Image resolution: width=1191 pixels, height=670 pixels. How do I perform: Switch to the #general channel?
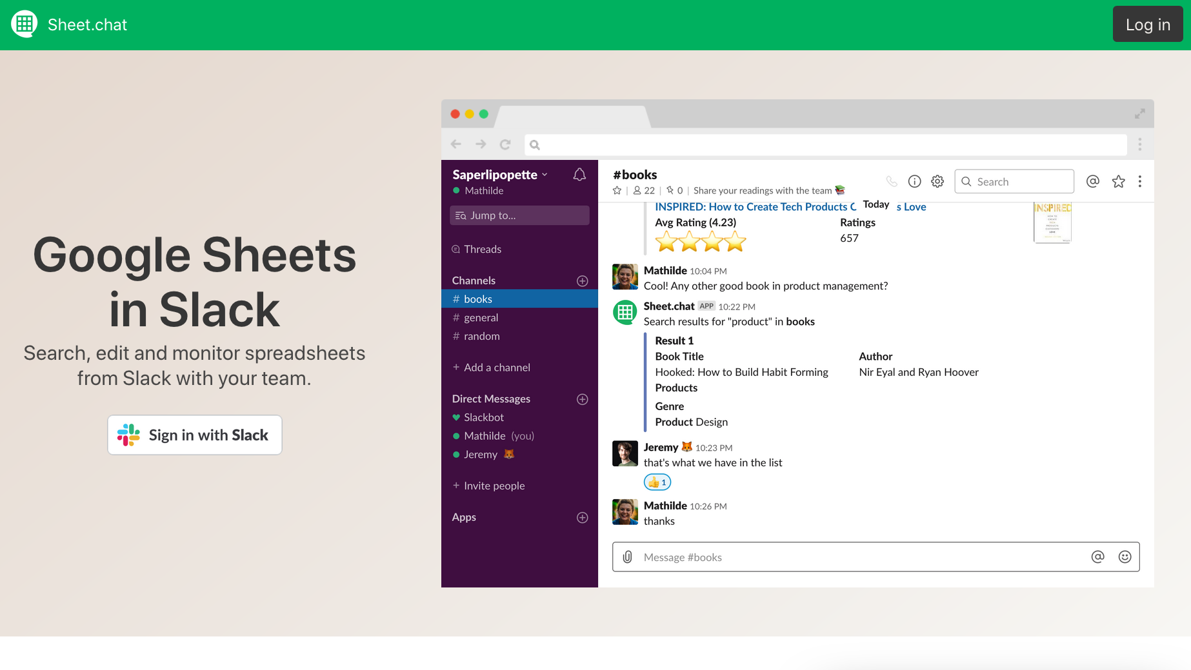click(481, 317)
